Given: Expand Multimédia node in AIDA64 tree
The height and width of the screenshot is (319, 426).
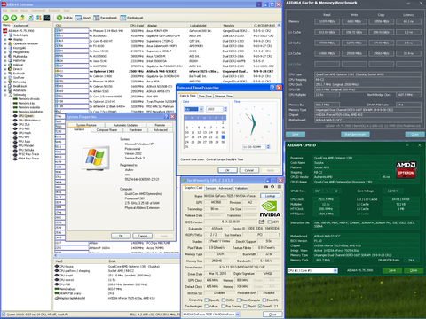Looking at the screenshot, I should pos(5,57).
